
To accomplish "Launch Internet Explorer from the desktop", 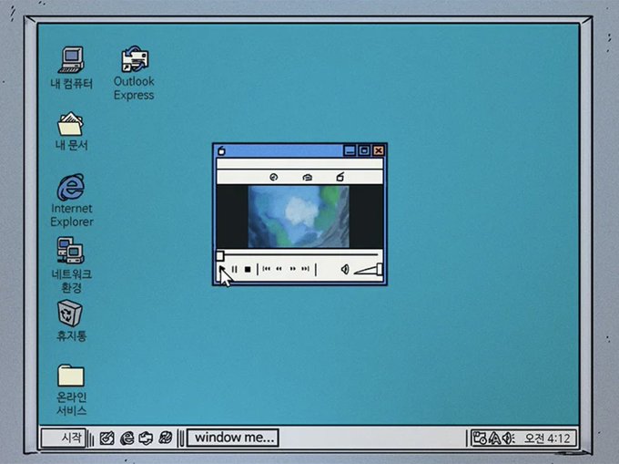I will pyautogui.click(x=71, y=200).
